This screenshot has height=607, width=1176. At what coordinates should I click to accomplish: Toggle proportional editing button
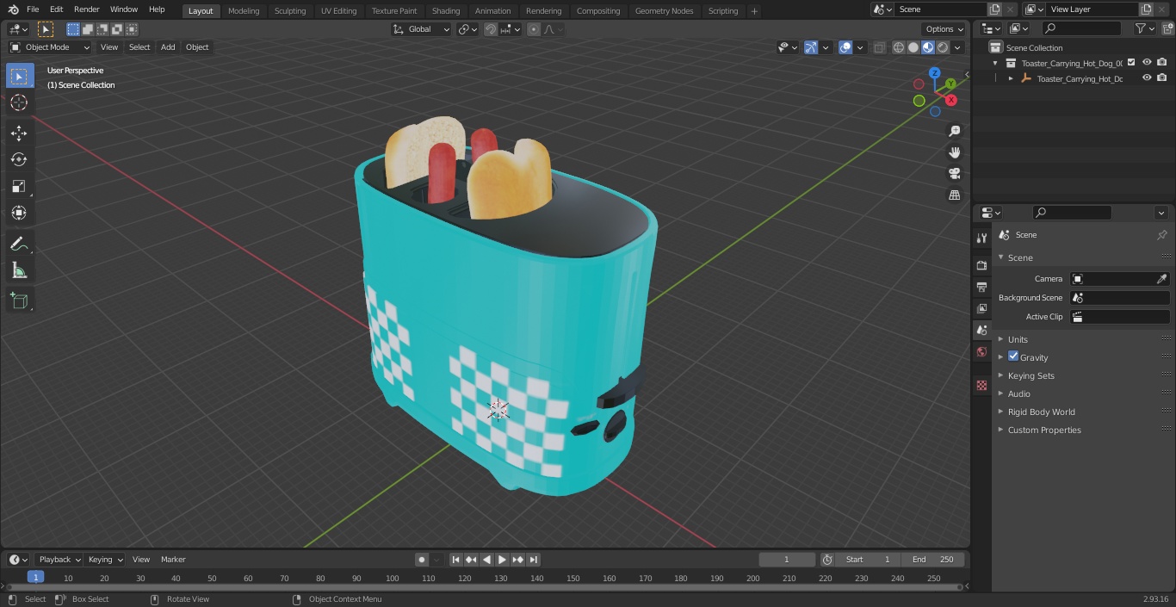[534, 29]
